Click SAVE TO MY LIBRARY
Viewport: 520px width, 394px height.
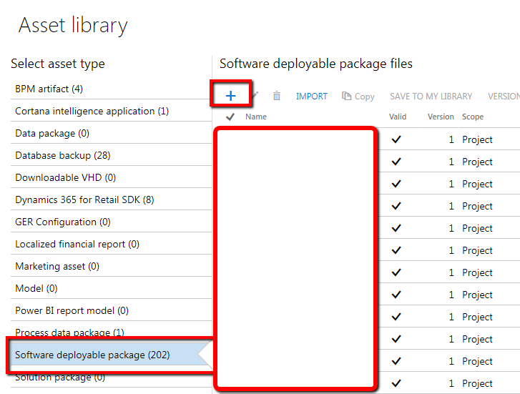click(431, 97)
